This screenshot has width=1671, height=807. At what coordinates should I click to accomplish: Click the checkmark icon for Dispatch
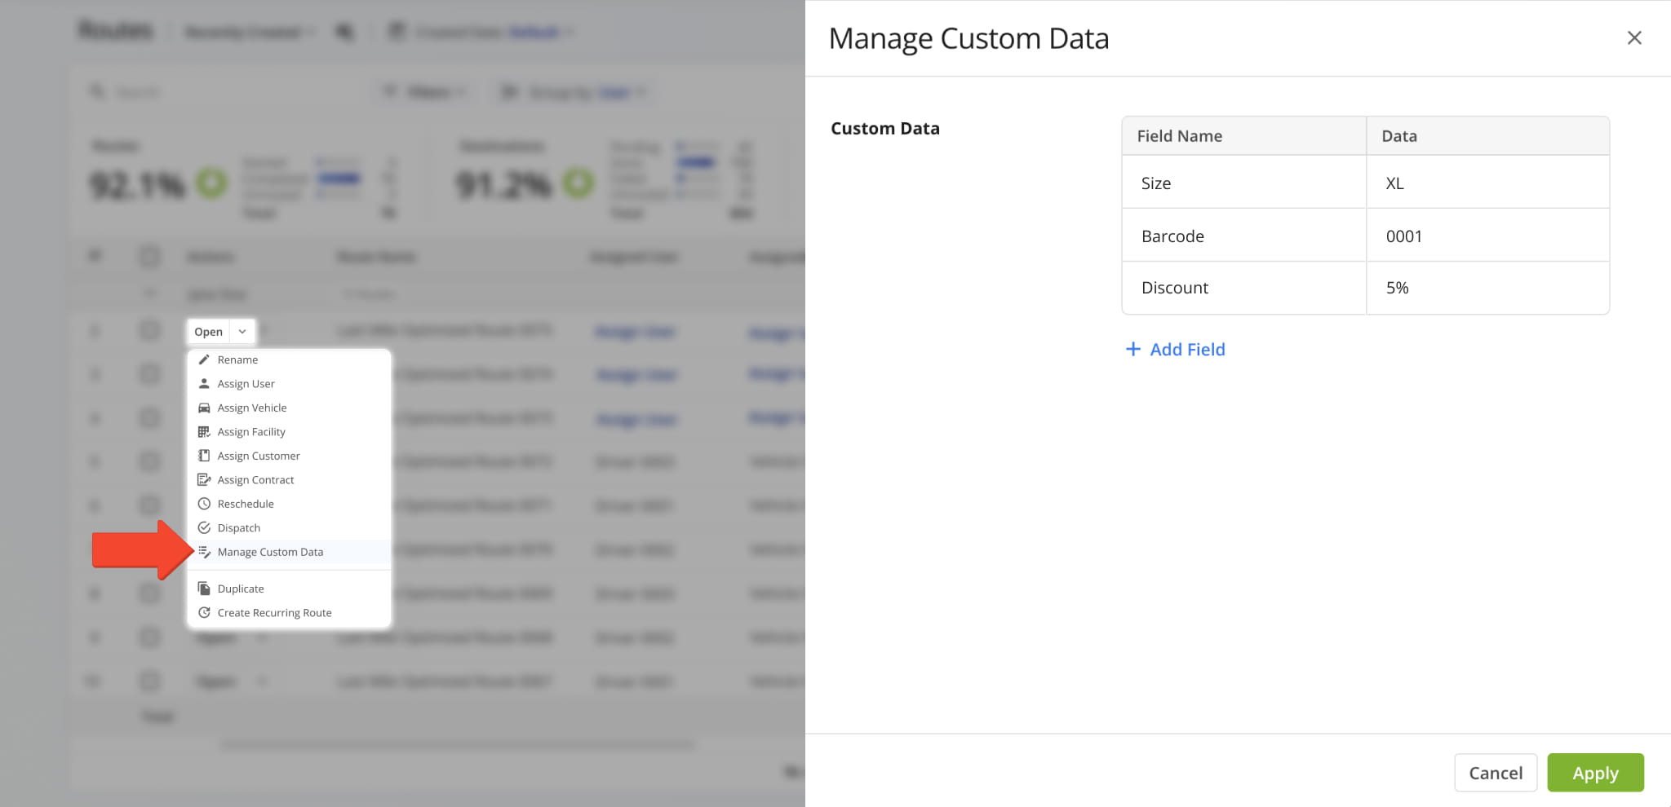coord(204,528)
